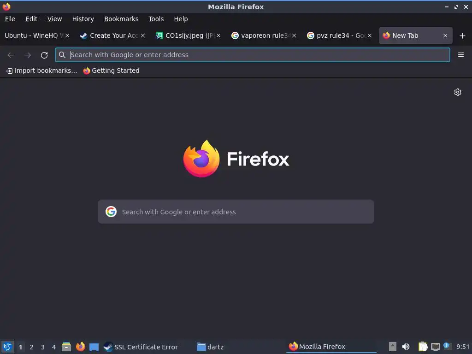Click removable media eject tray icon
The height and width of the screenshot is (354, 472).
392,347
